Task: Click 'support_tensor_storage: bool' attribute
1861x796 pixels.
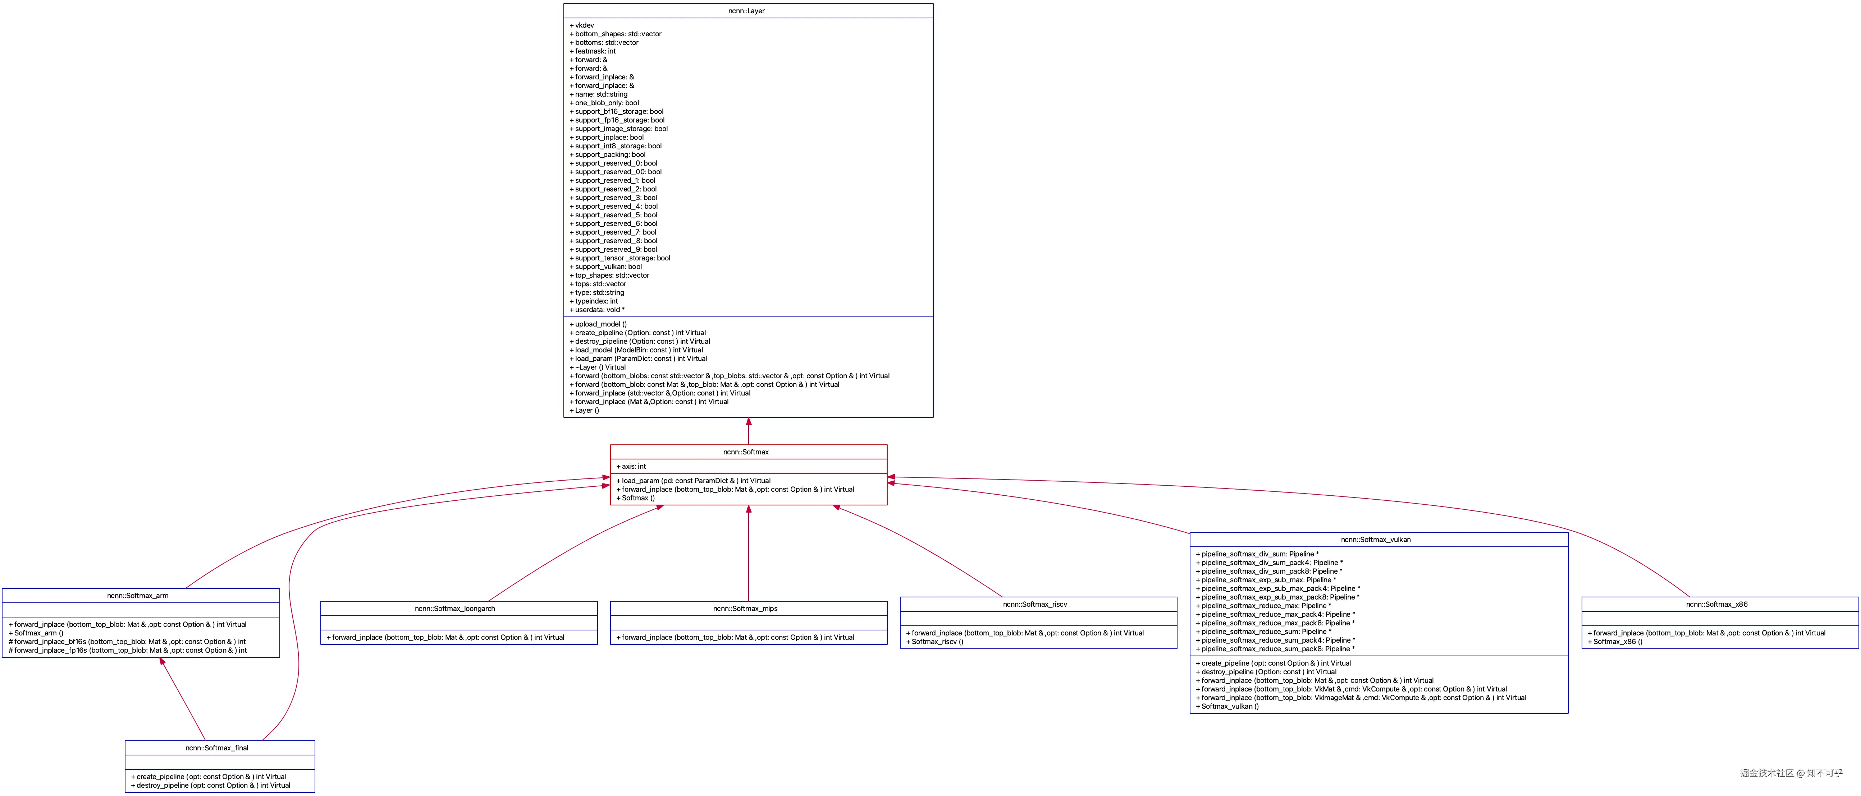Action: (620, 258)
